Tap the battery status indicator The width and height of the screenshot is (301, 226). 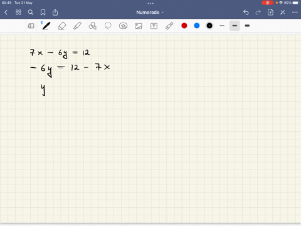tap(295, 3)
